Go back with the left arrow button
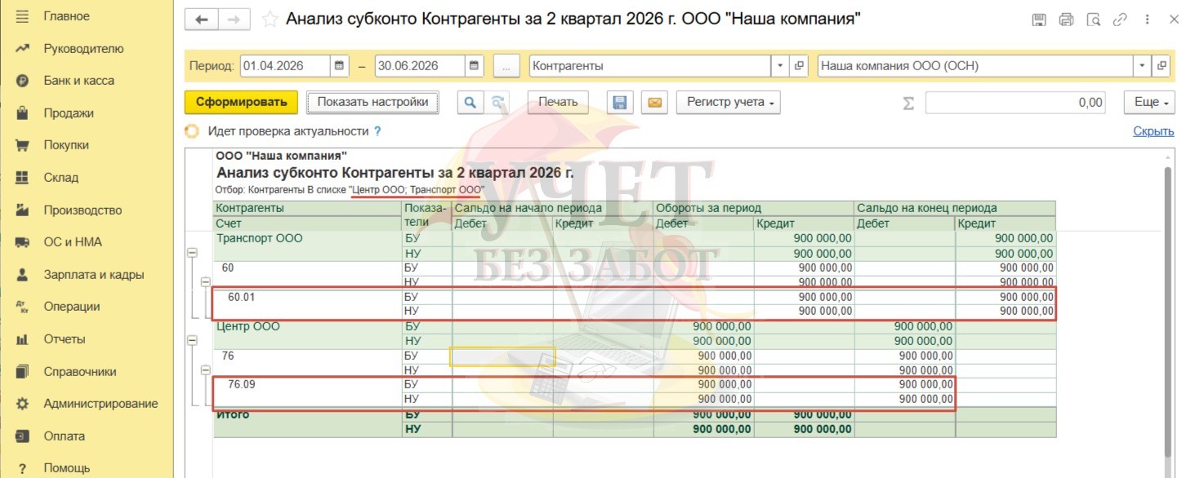The width and height of the screenshot is (1191, 478). [201, 20]
